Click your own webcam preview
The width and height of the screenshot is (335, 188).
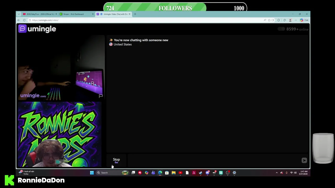60,134
